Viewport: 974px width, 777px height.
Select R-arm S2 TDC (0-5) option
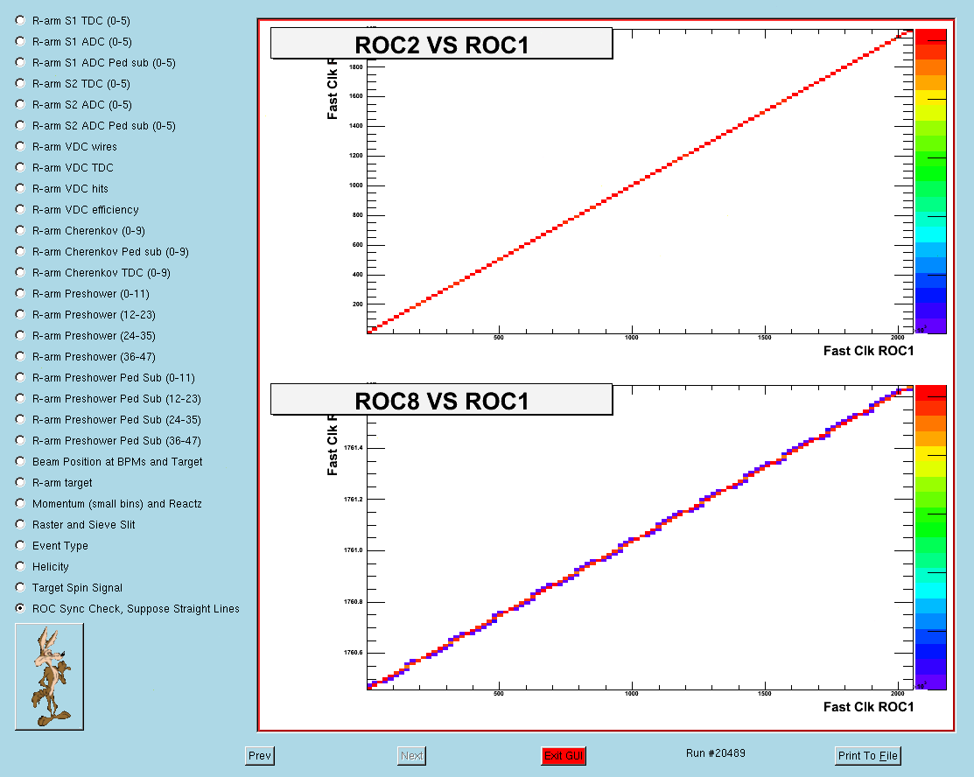click(x=20, y=83)
